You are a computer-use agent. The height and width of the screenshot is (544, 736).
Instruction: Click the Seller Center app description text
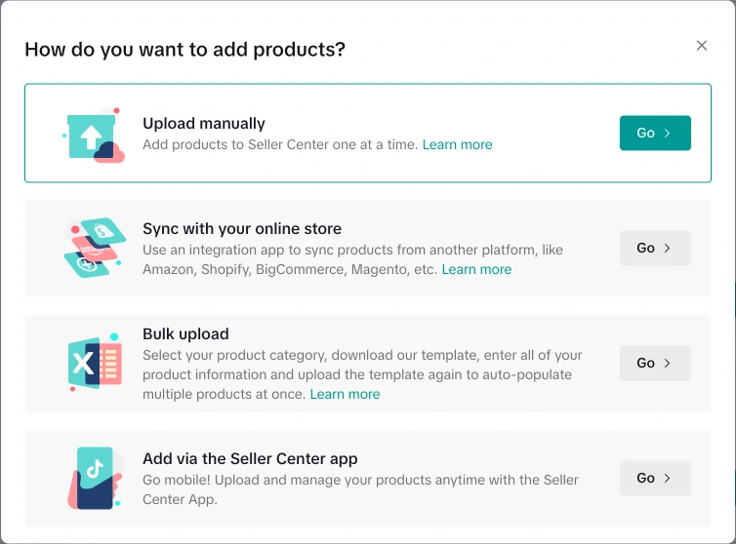[360, 489]
